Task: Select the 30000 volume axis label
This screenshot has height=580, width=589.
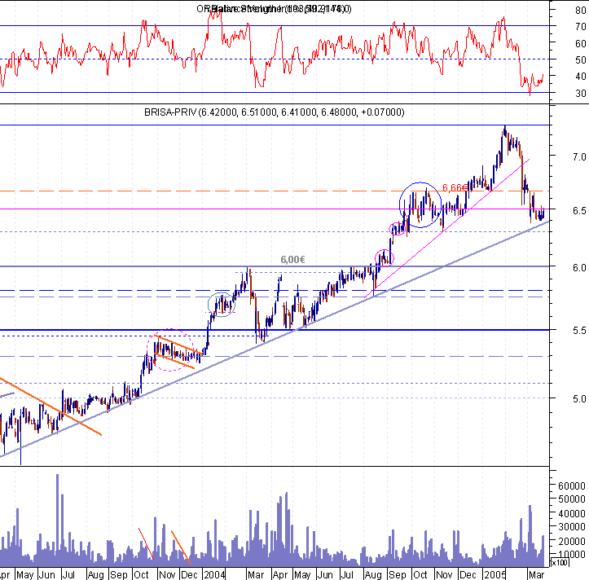Action: (571, 527)
